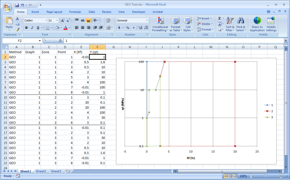Toggle the Bottom Align button
The width and height of the screenshot is (290, 180).
tap(88, 20)
